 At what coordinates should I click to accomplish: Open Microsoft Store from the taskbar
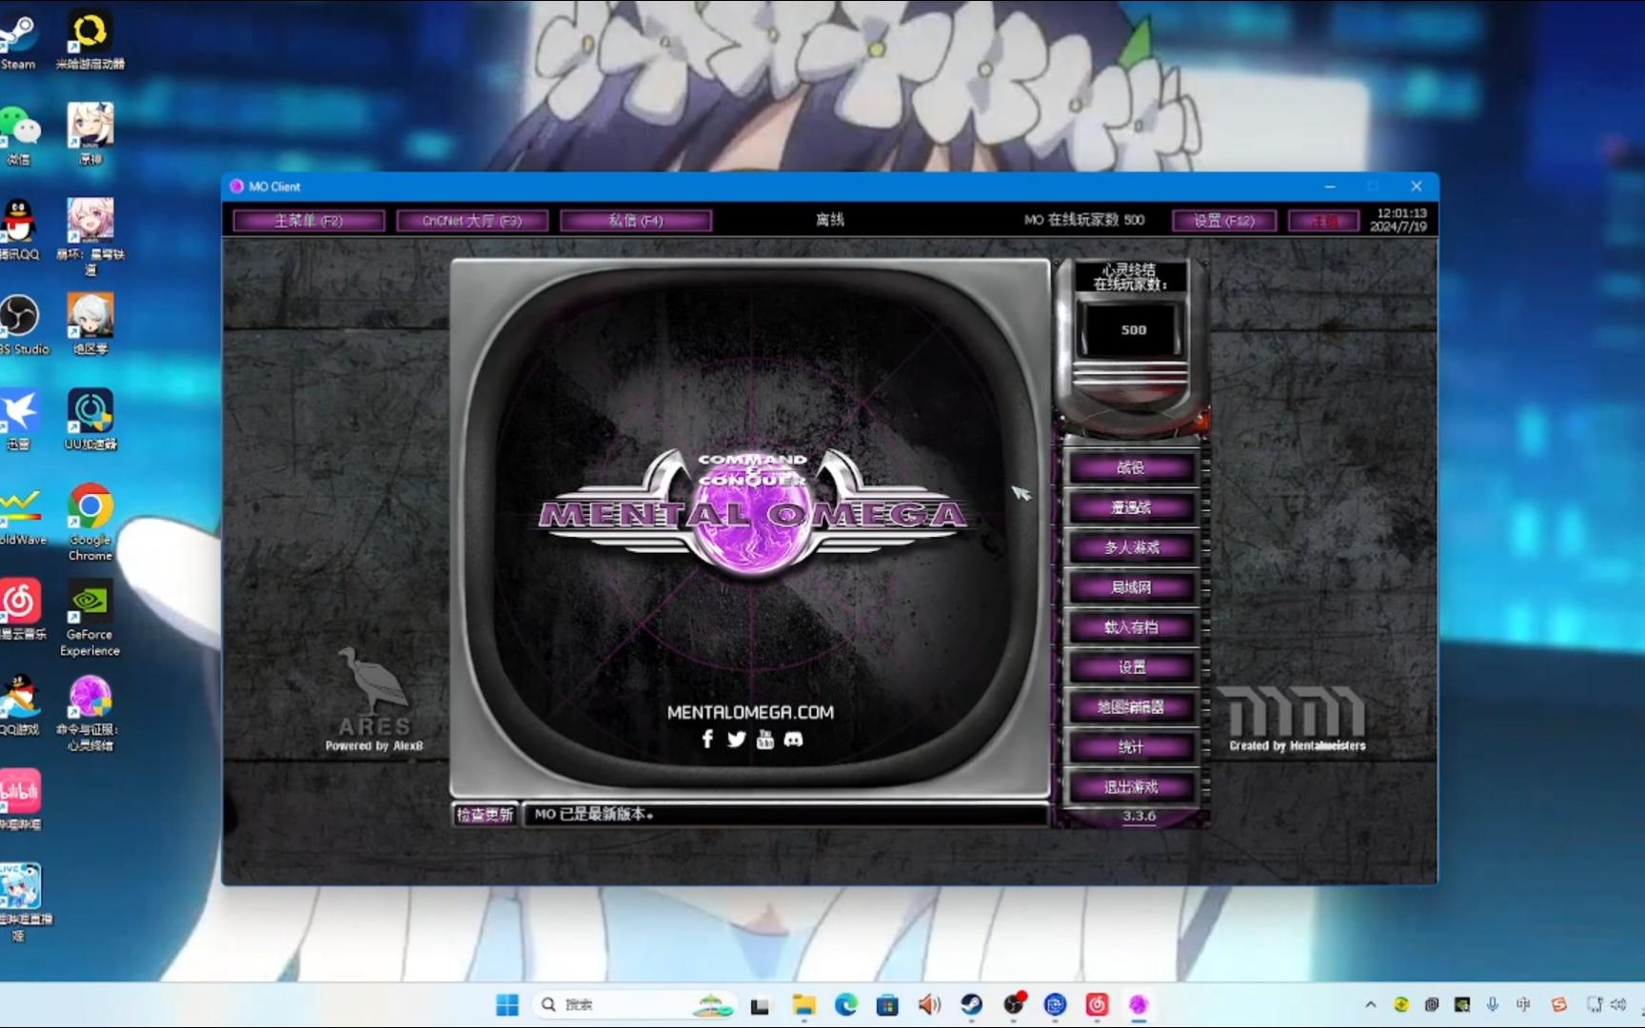[x=887, y=1004]
